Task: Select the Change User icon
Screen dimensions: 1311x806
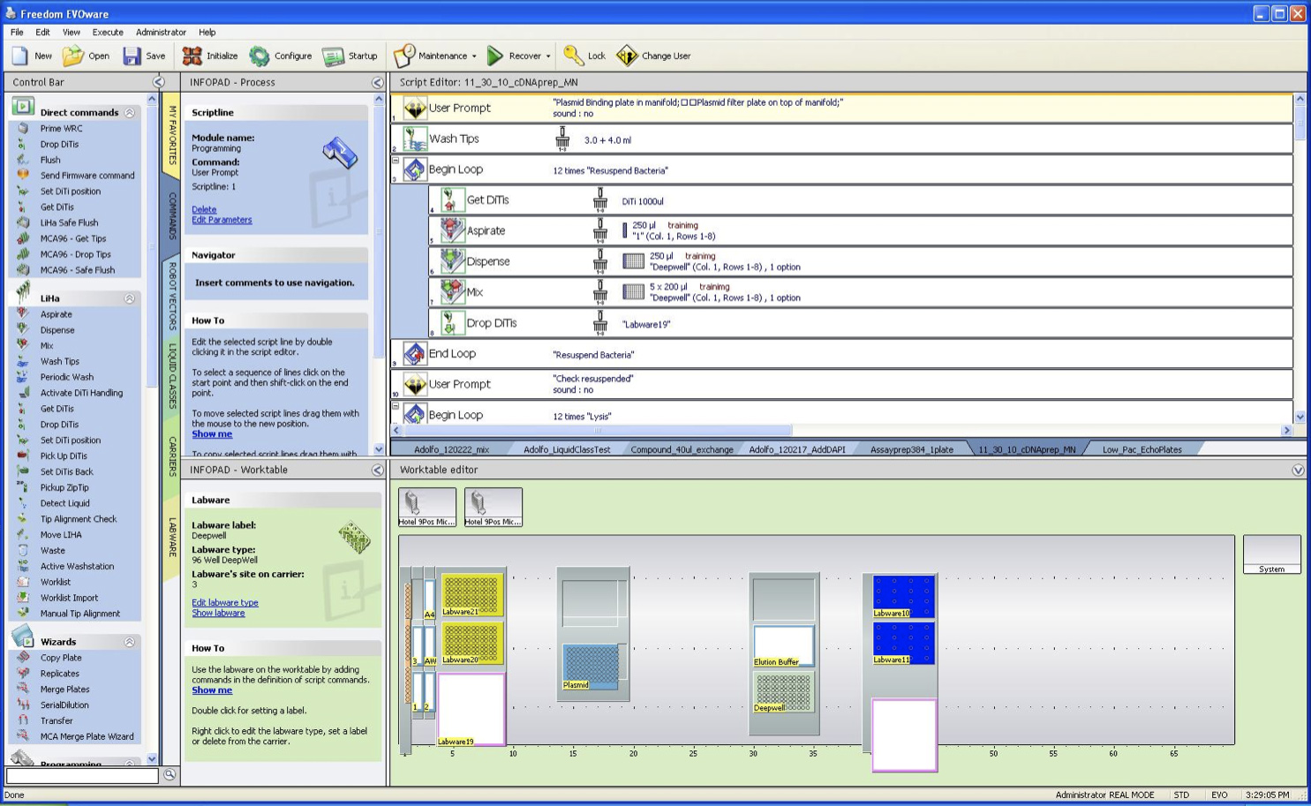Action: (x=627, y=56)
